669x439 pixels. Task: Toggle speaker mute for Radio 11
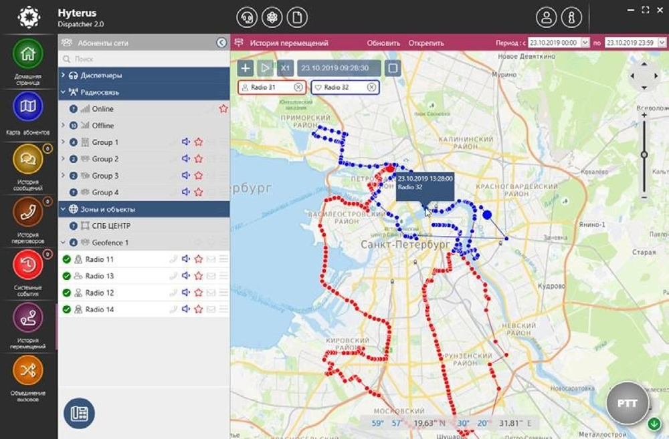185,259
